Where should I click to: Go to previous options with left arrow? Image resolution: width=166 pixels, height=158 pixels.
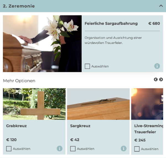click(x=155, y=80)
